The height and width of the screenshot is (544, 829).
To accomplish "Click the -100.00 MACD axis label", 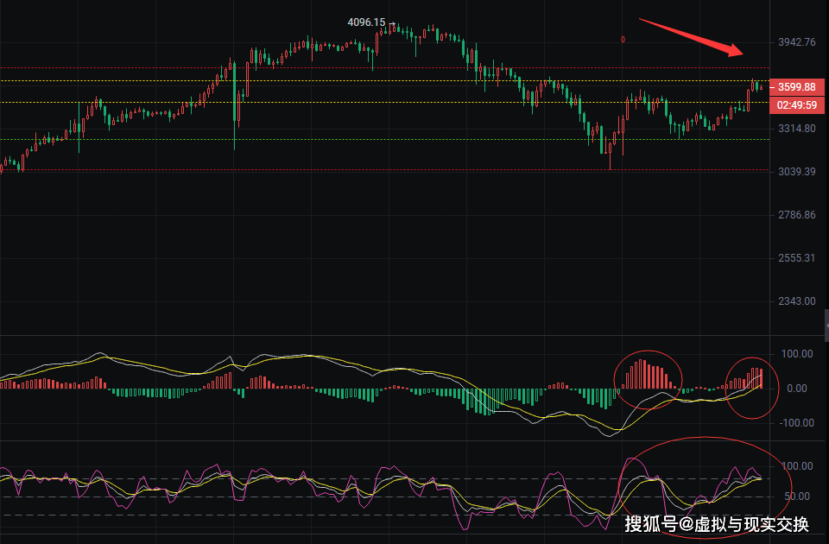I will tap(796, 423).
